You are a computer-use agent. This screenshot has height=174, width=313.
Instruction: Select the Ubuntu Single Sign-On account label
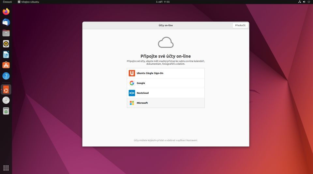tap(150, 73)
